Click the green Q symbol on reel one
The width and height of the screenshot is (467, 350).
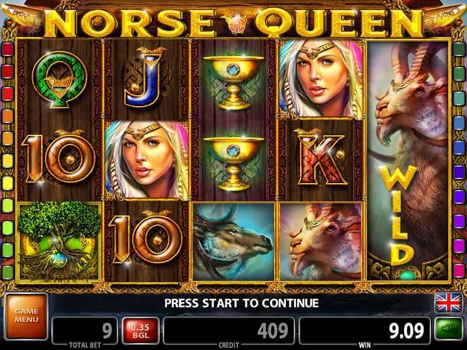(60, 80)
